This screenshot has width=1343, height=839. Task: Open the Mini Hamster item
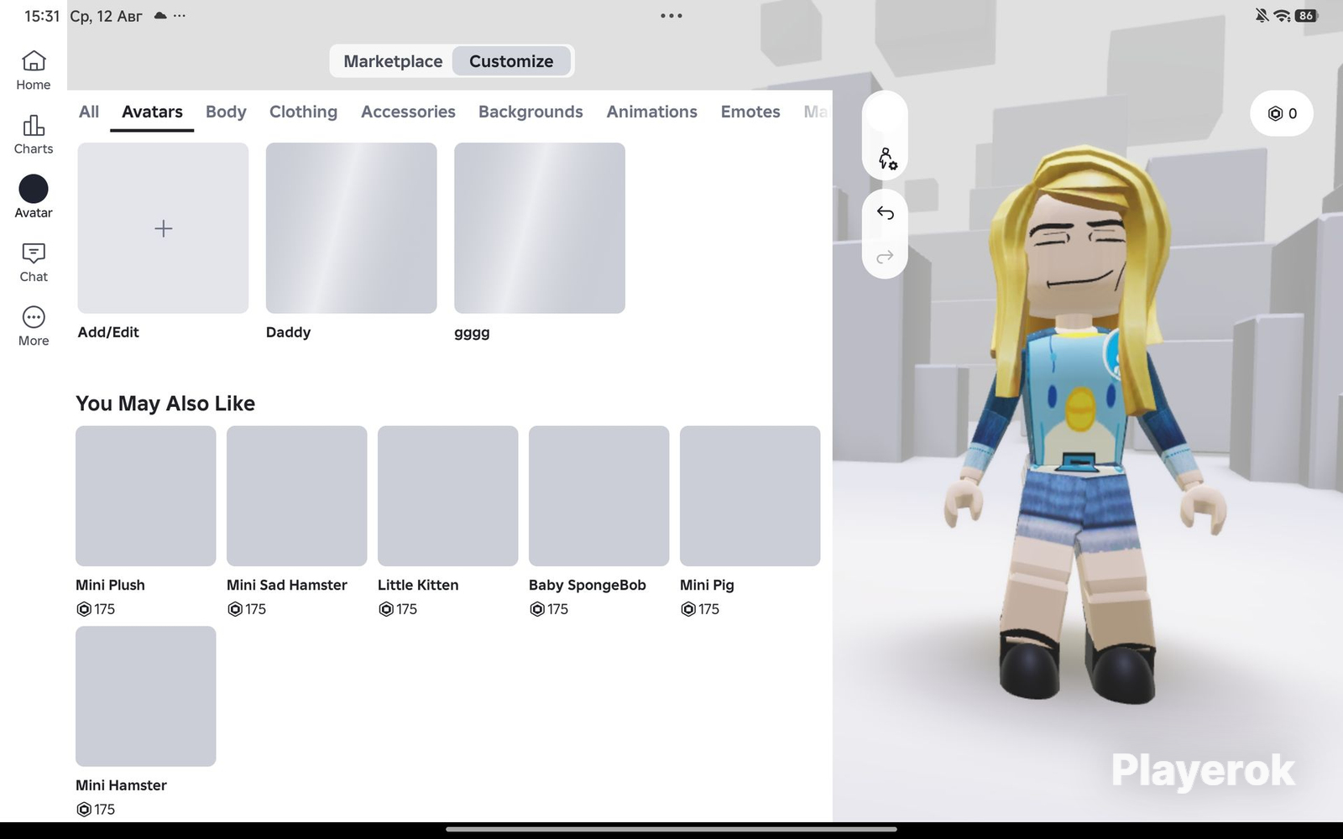(146, 696)
